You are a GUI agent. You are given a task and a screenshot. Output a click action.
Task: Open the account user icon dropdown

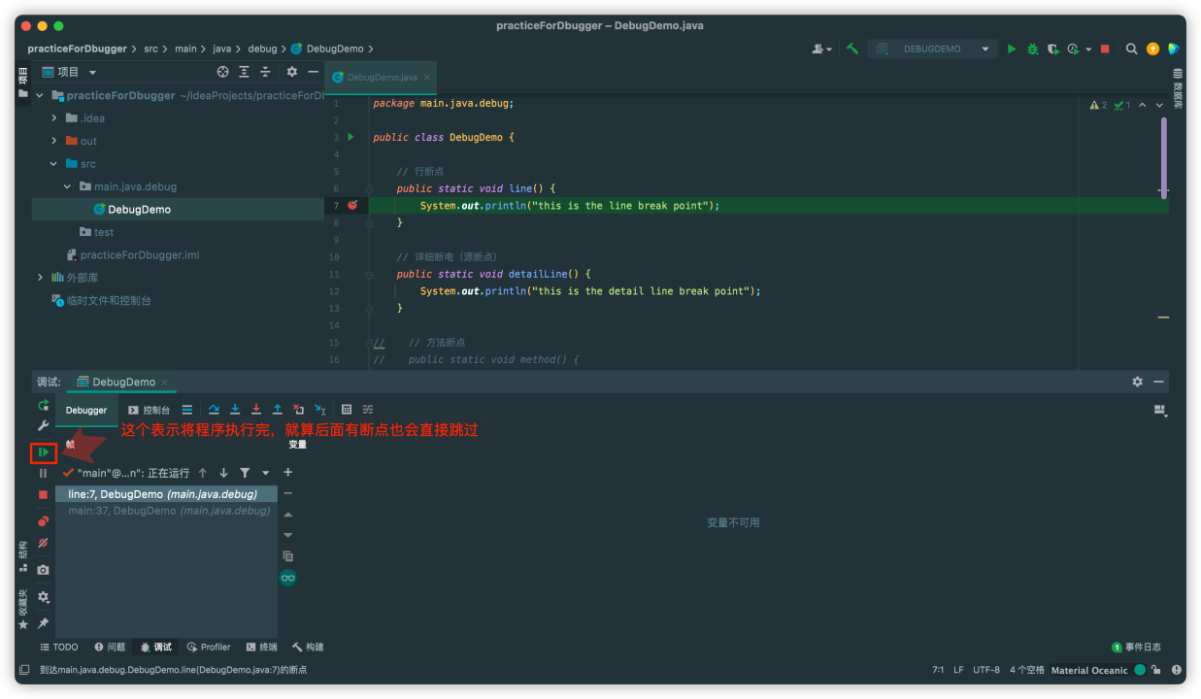tap(821, 49)
